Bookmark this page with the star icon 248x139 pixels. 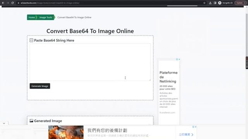pyautogui.click(x=204, y=3)
